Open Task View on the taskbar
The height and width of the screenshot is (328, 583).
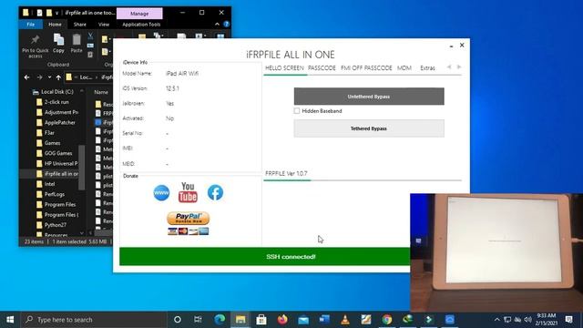pos(198,320)
